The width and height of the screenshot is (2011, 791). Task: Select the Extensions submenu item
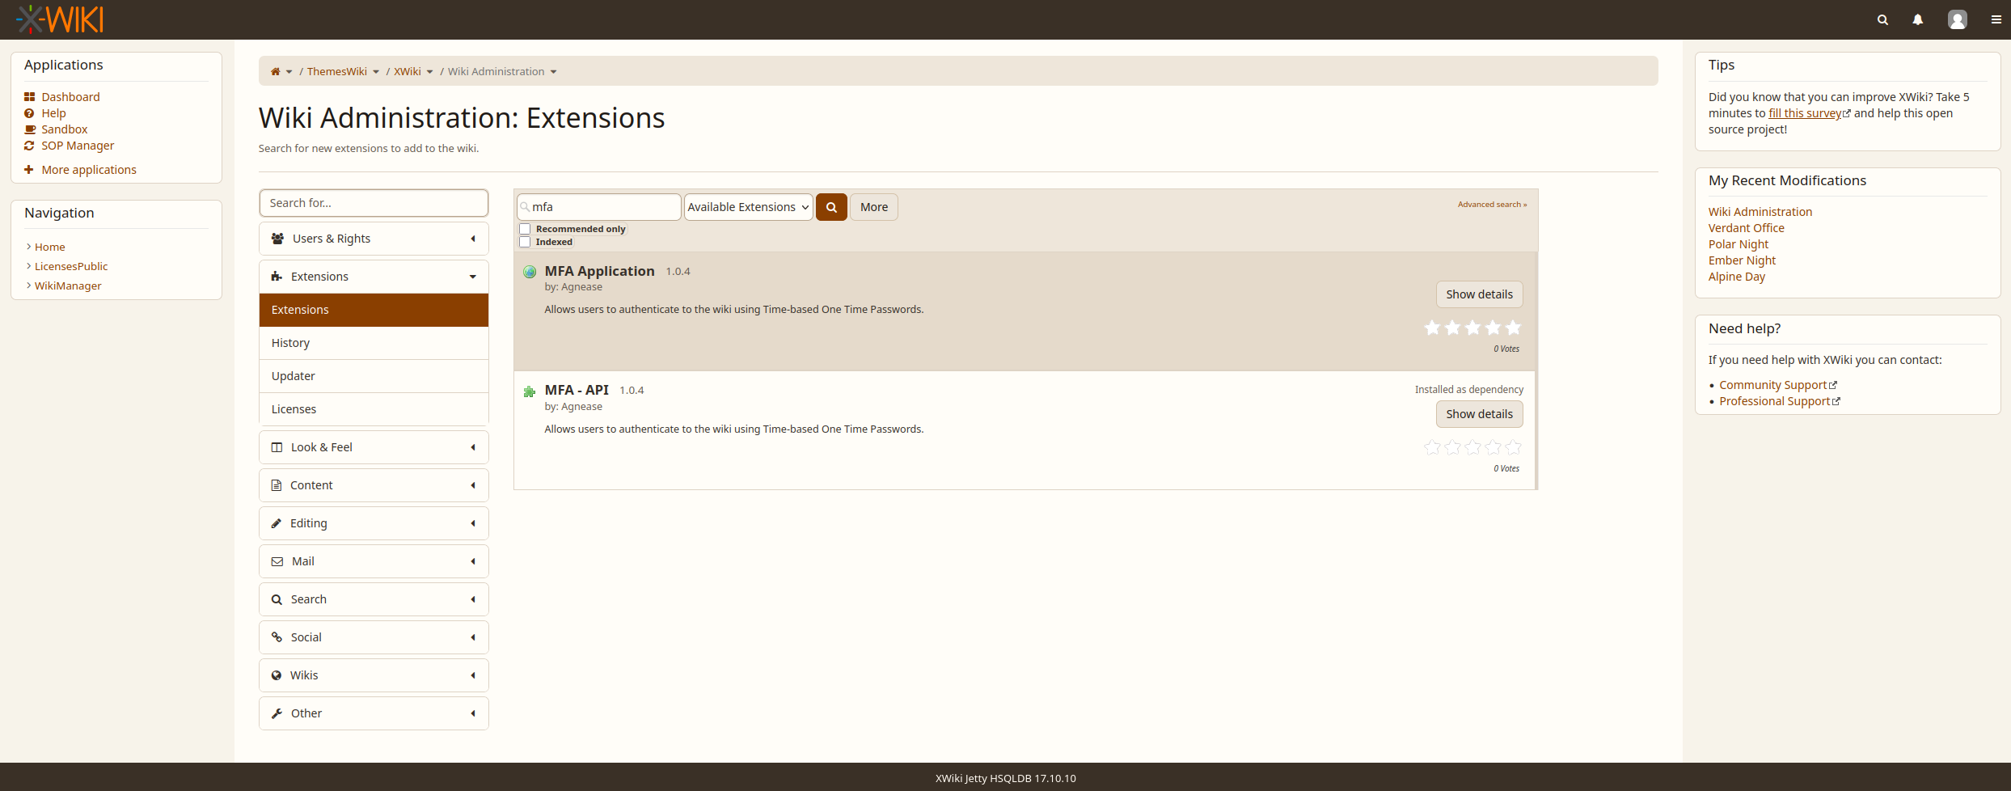pos(374,310)
